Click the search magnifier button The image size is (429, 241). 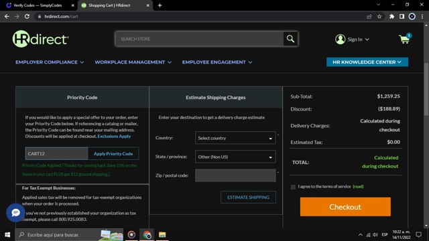coord(290,39)
